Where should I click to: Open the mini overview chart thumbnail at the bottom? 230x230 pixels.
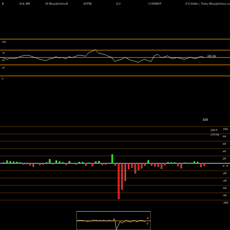pos(114,220)
